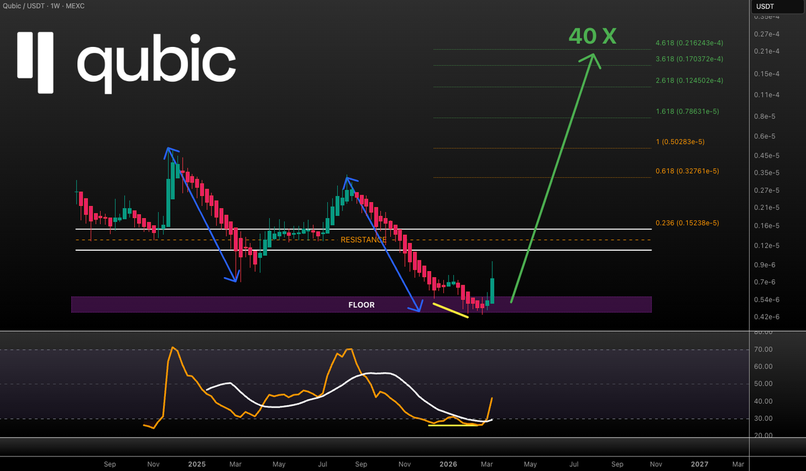This screenshot has height=471, width=806.
Task: Click Fib level 3.618 (0.170372e-4)
Action: [689, 59]
